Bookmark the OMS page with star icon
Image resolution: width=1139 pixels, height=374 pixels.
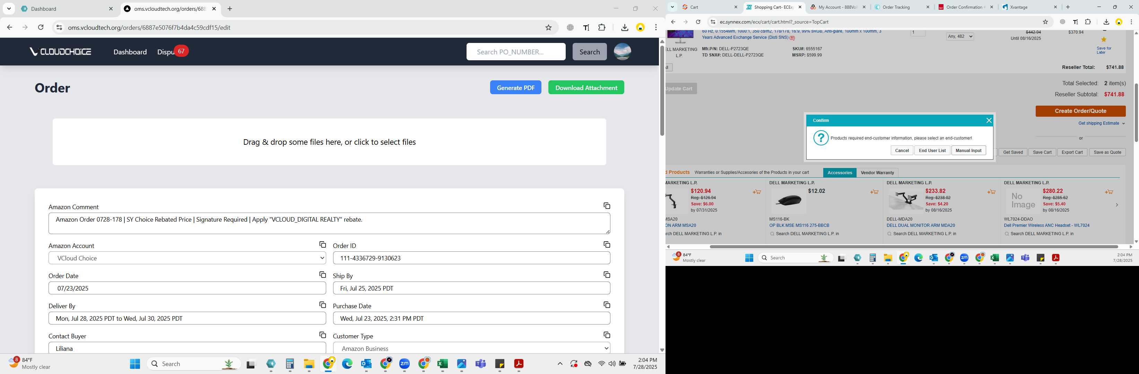tap(548, 27)
